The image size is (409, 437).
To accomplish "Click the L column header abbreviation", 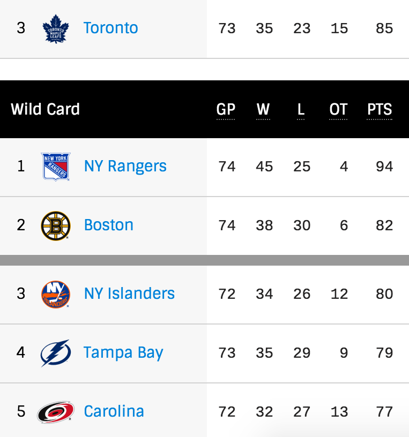I will pos(301,109).
